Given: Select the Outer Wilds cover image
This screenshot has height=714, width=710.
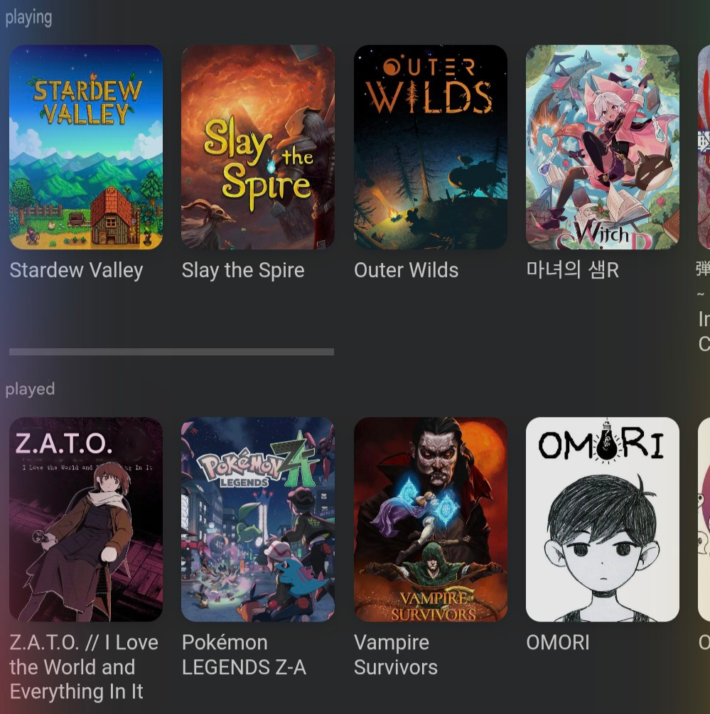Looking at the screenshot, I should (x=431, y=147).
